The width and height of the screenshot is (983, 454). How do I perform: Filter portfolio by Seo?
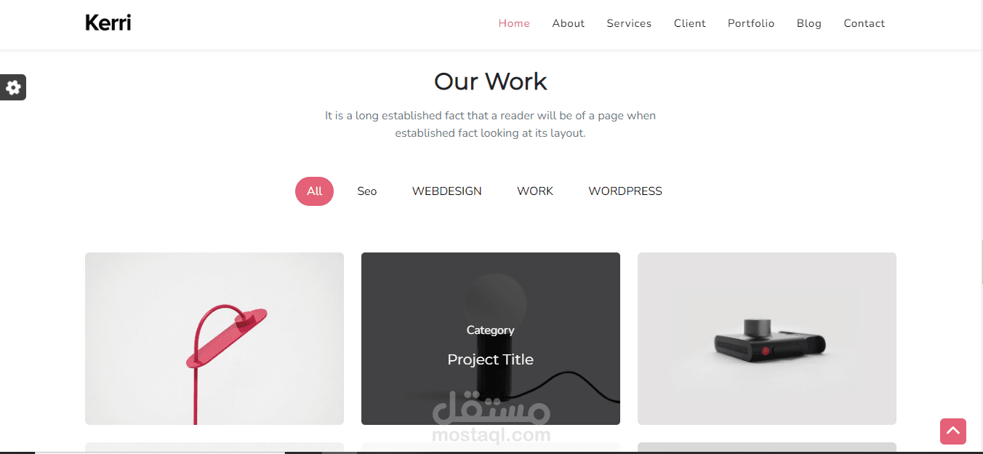click(x=367, y=191)
